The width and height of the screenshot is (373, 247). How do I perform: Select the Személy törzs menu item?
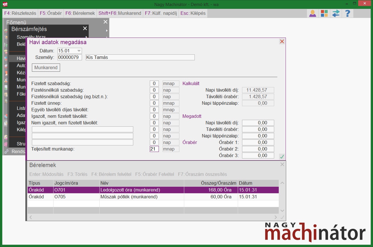[x=31, y=37]
